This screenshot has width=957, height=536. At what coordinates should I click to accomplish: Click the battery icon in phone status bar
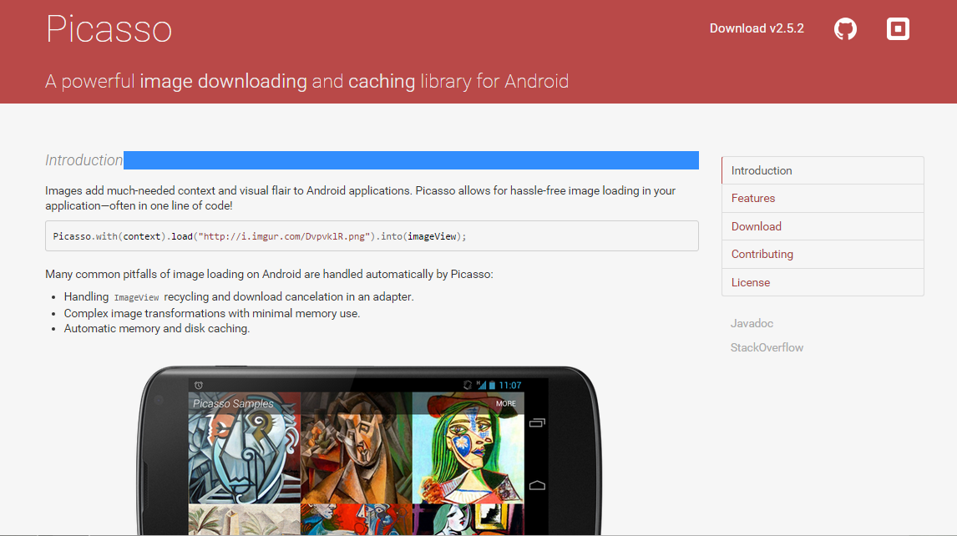[x=492, y=385]
